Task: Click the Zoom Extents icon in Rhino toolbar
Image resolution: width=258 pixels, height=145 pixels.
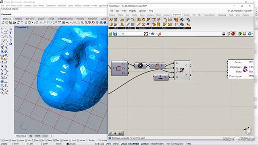Action: coord(52,23)
